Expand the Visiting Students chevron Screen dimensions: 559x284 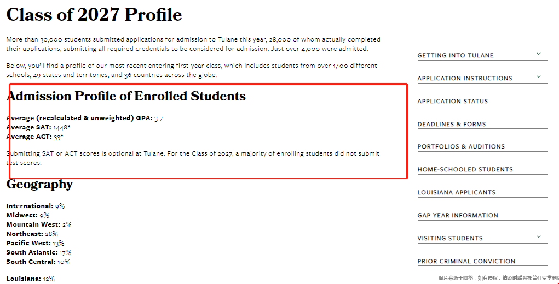[x=538, y=236]
